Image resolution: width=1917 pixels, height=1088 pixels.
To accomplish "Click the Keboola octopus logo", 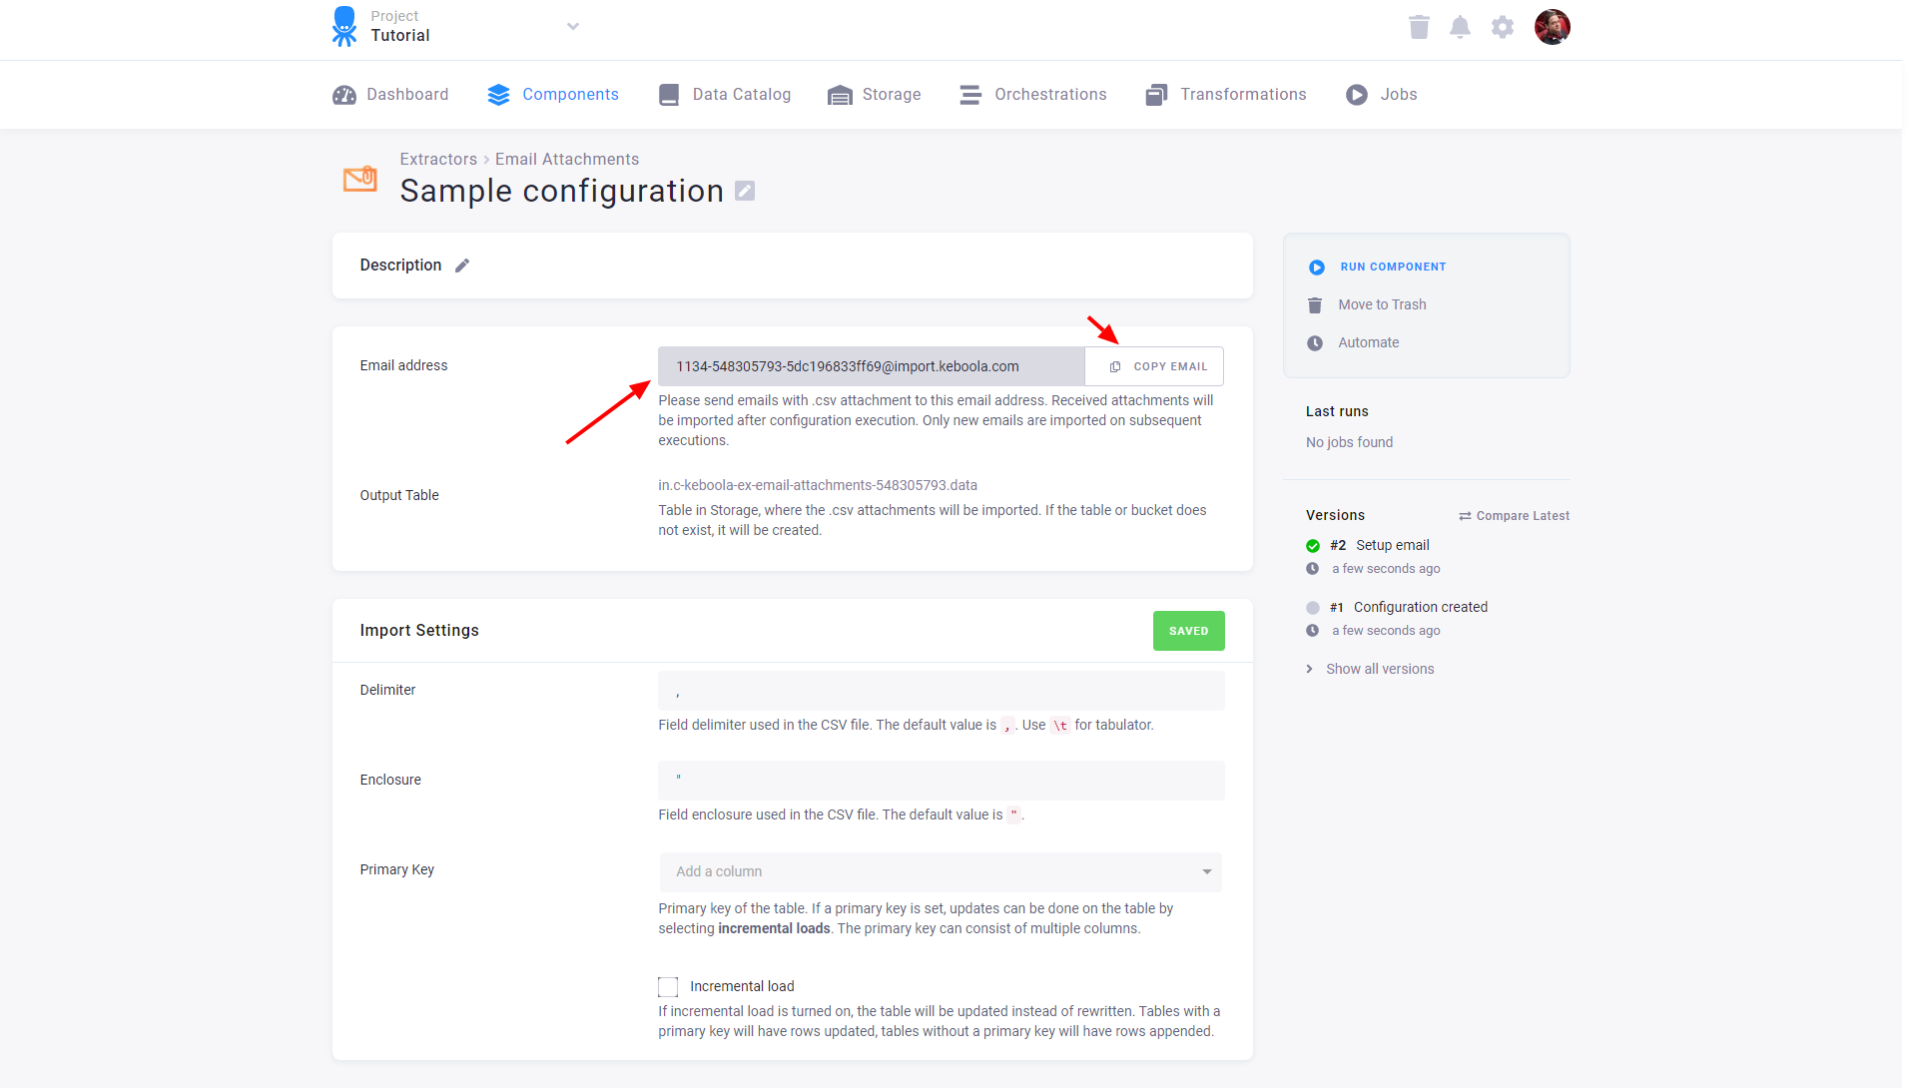I will (344, 27).
